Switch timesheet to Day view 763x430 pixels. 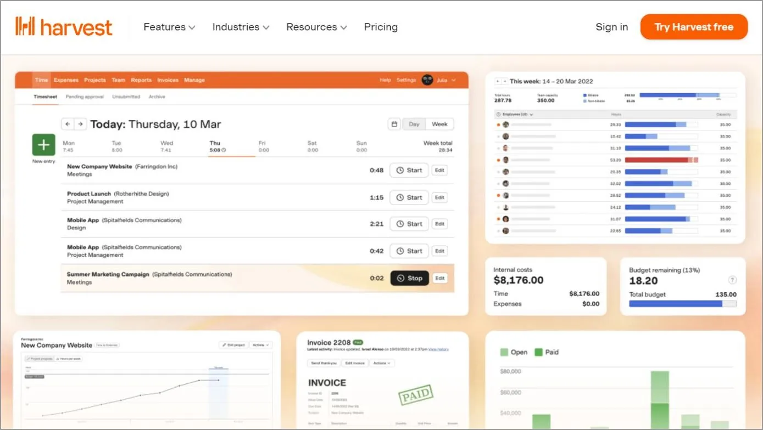(414, 124)
